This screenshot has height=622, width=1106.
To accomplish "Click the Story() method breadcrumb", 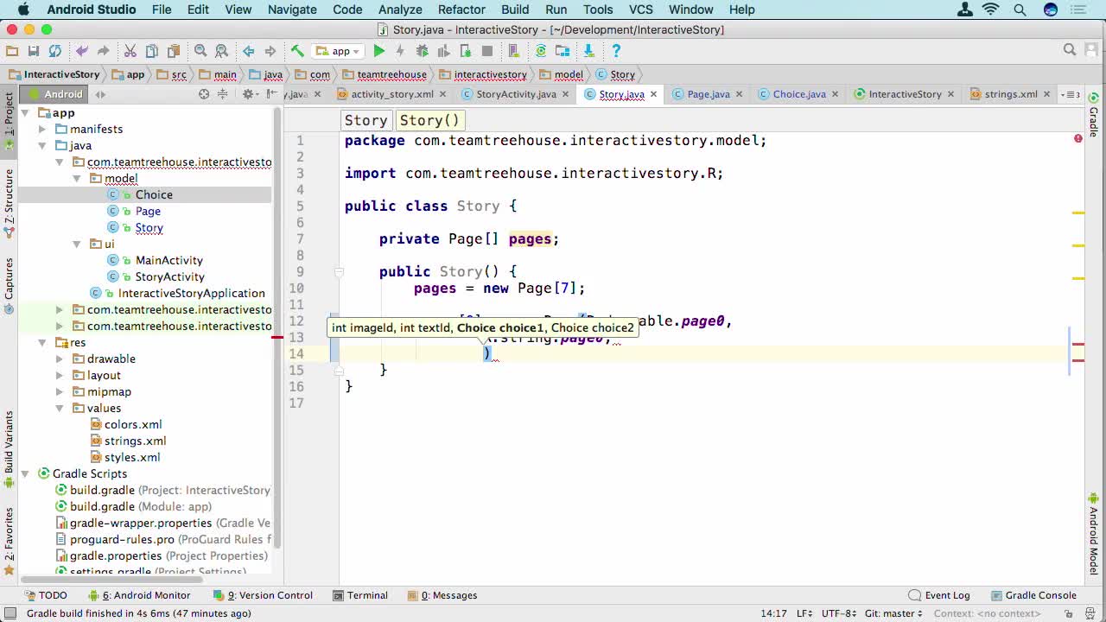I will 429,120.
